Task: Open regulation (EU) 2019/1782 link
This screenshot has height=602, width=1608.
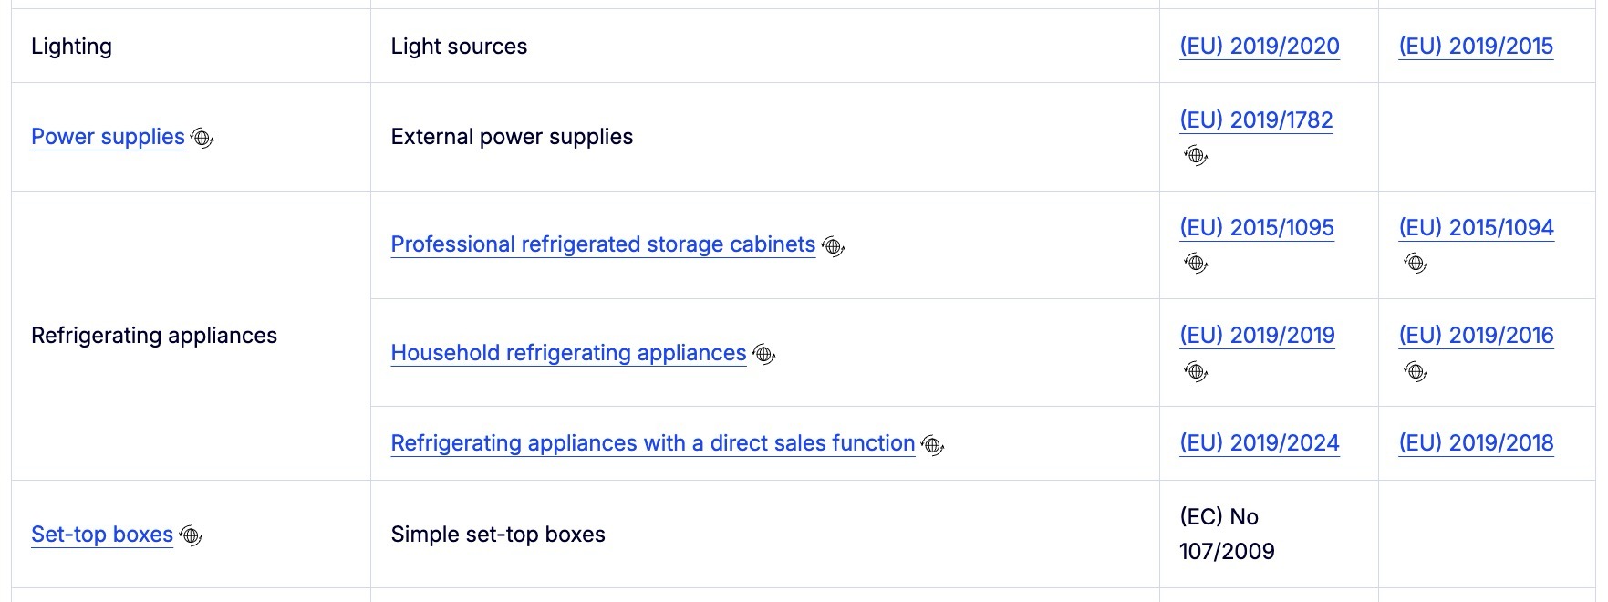Action: pyautogui.click(x=1256, y=120)
